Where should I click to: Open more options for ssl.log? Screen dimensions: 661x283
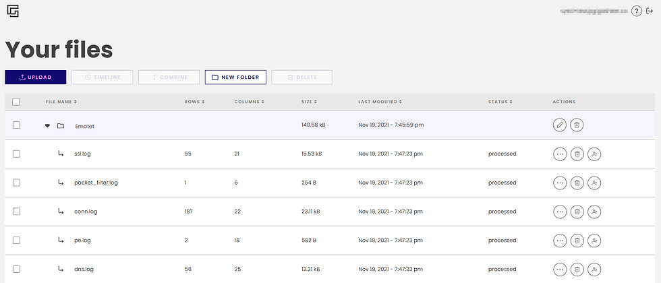click(x=560, y=154)
